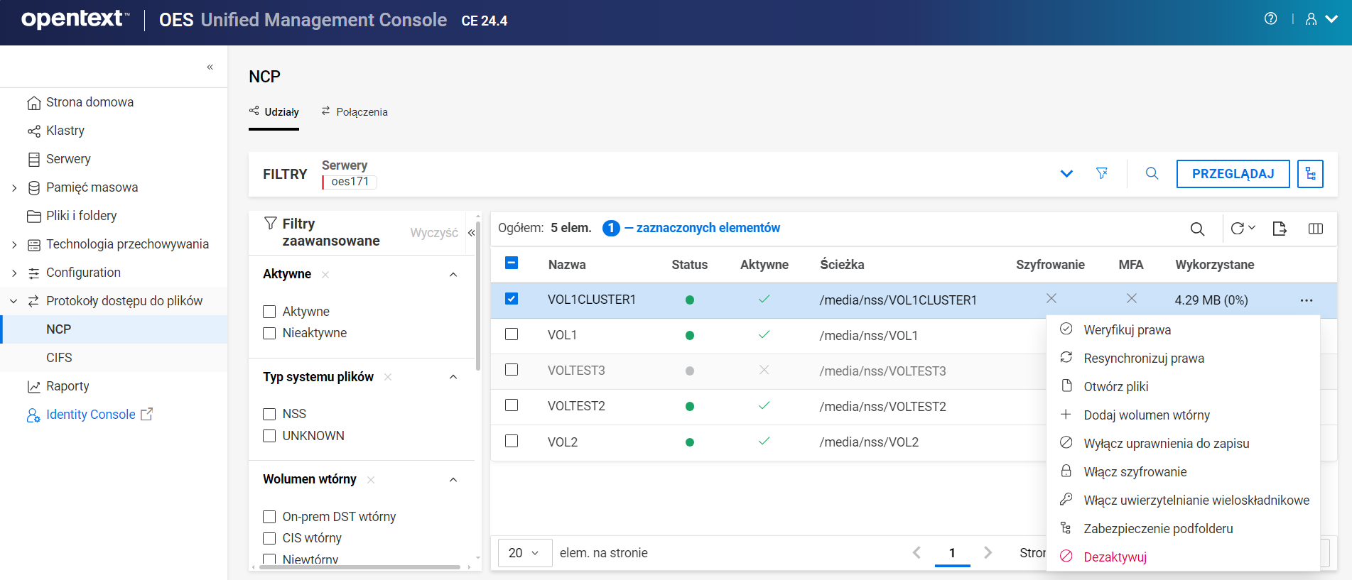Image resolution: width=1352 pixels, height=580 pixels.
Task: Collapse the left navigation sidebar
Action: 210,67
